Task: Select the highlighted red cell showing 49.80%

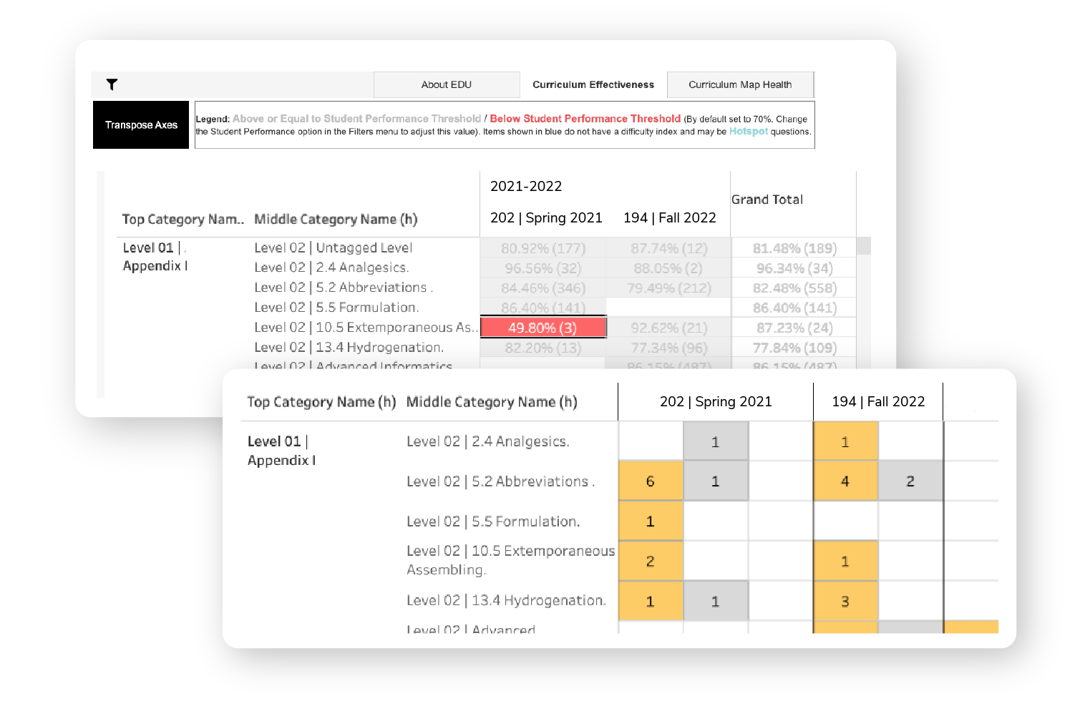Action: [542, 327]
